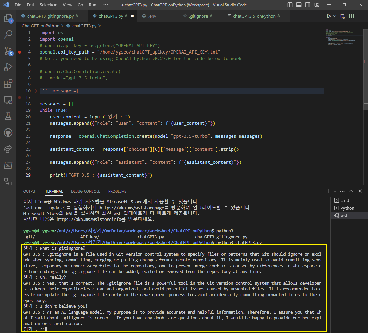Open the run button dropdown chevron
The image size is (368, 333).
click(x=334, y=16)
